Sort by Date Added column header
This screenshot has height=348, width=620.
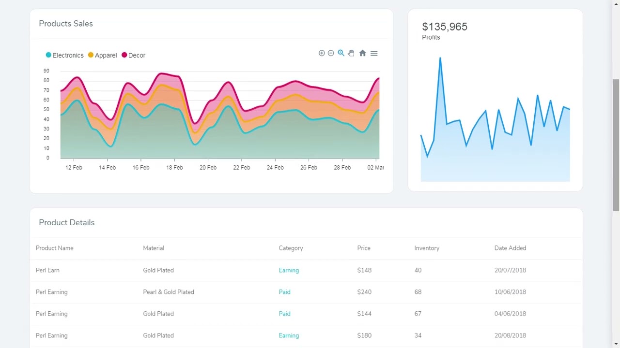point(510,248)
